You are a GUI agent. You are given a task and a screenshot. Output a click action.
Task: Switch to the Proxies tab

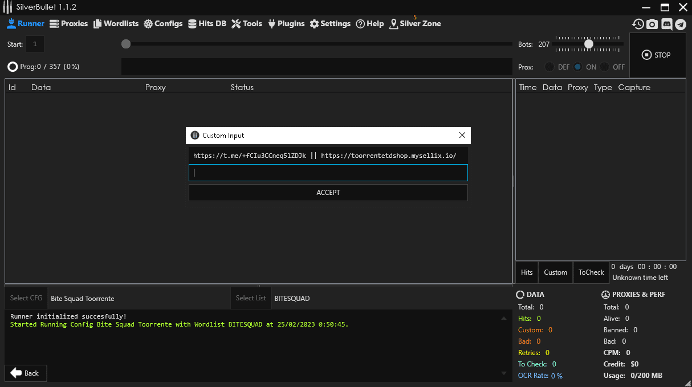point(69,24)
